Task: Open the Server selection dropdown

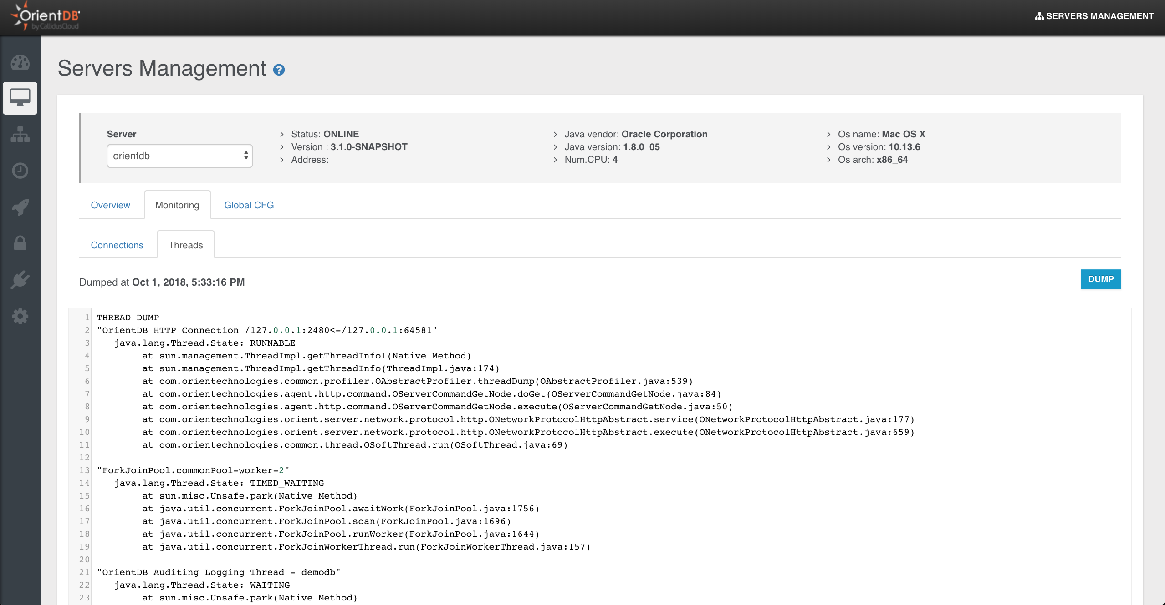Action: pyautogui.click(x=179, y=156)
